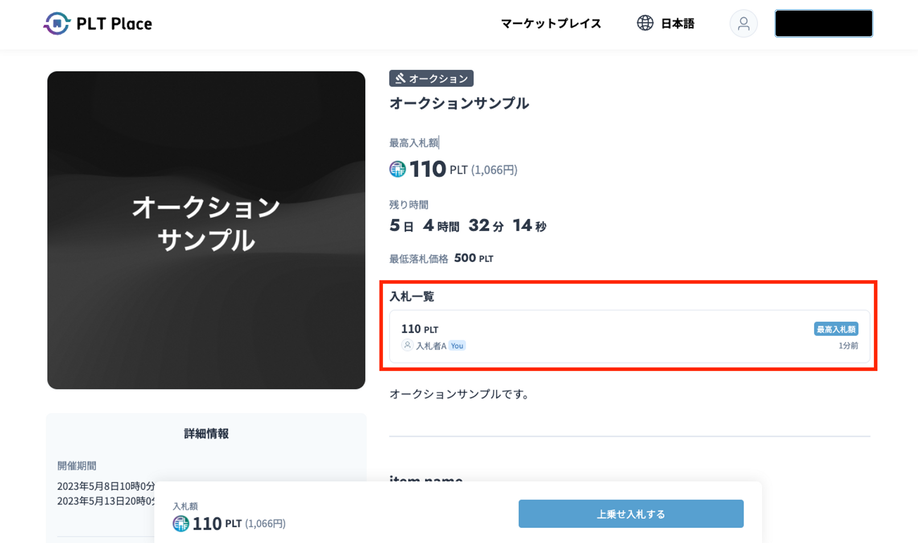Click PLT coin icon beside highest bid

tap(397, 169)
